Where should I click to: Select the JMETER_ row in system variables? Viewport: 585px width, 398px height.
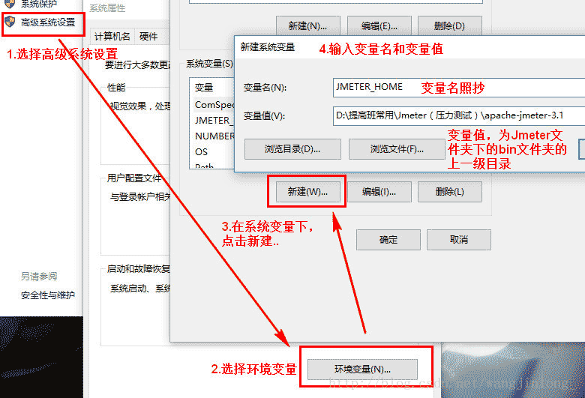[x=213, y=121]
